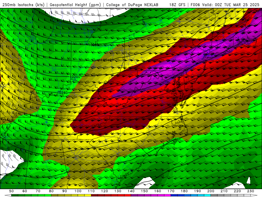Click the dark maroon swatch right of 110
Image resolution: width=262 pixels, height=197 pixels.
95,195
